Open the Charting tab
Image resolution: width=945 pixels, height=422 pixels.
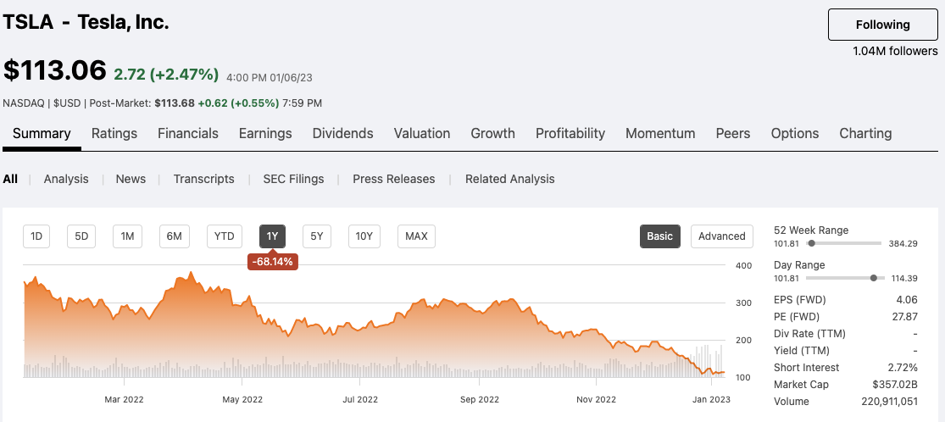(865, 133)
